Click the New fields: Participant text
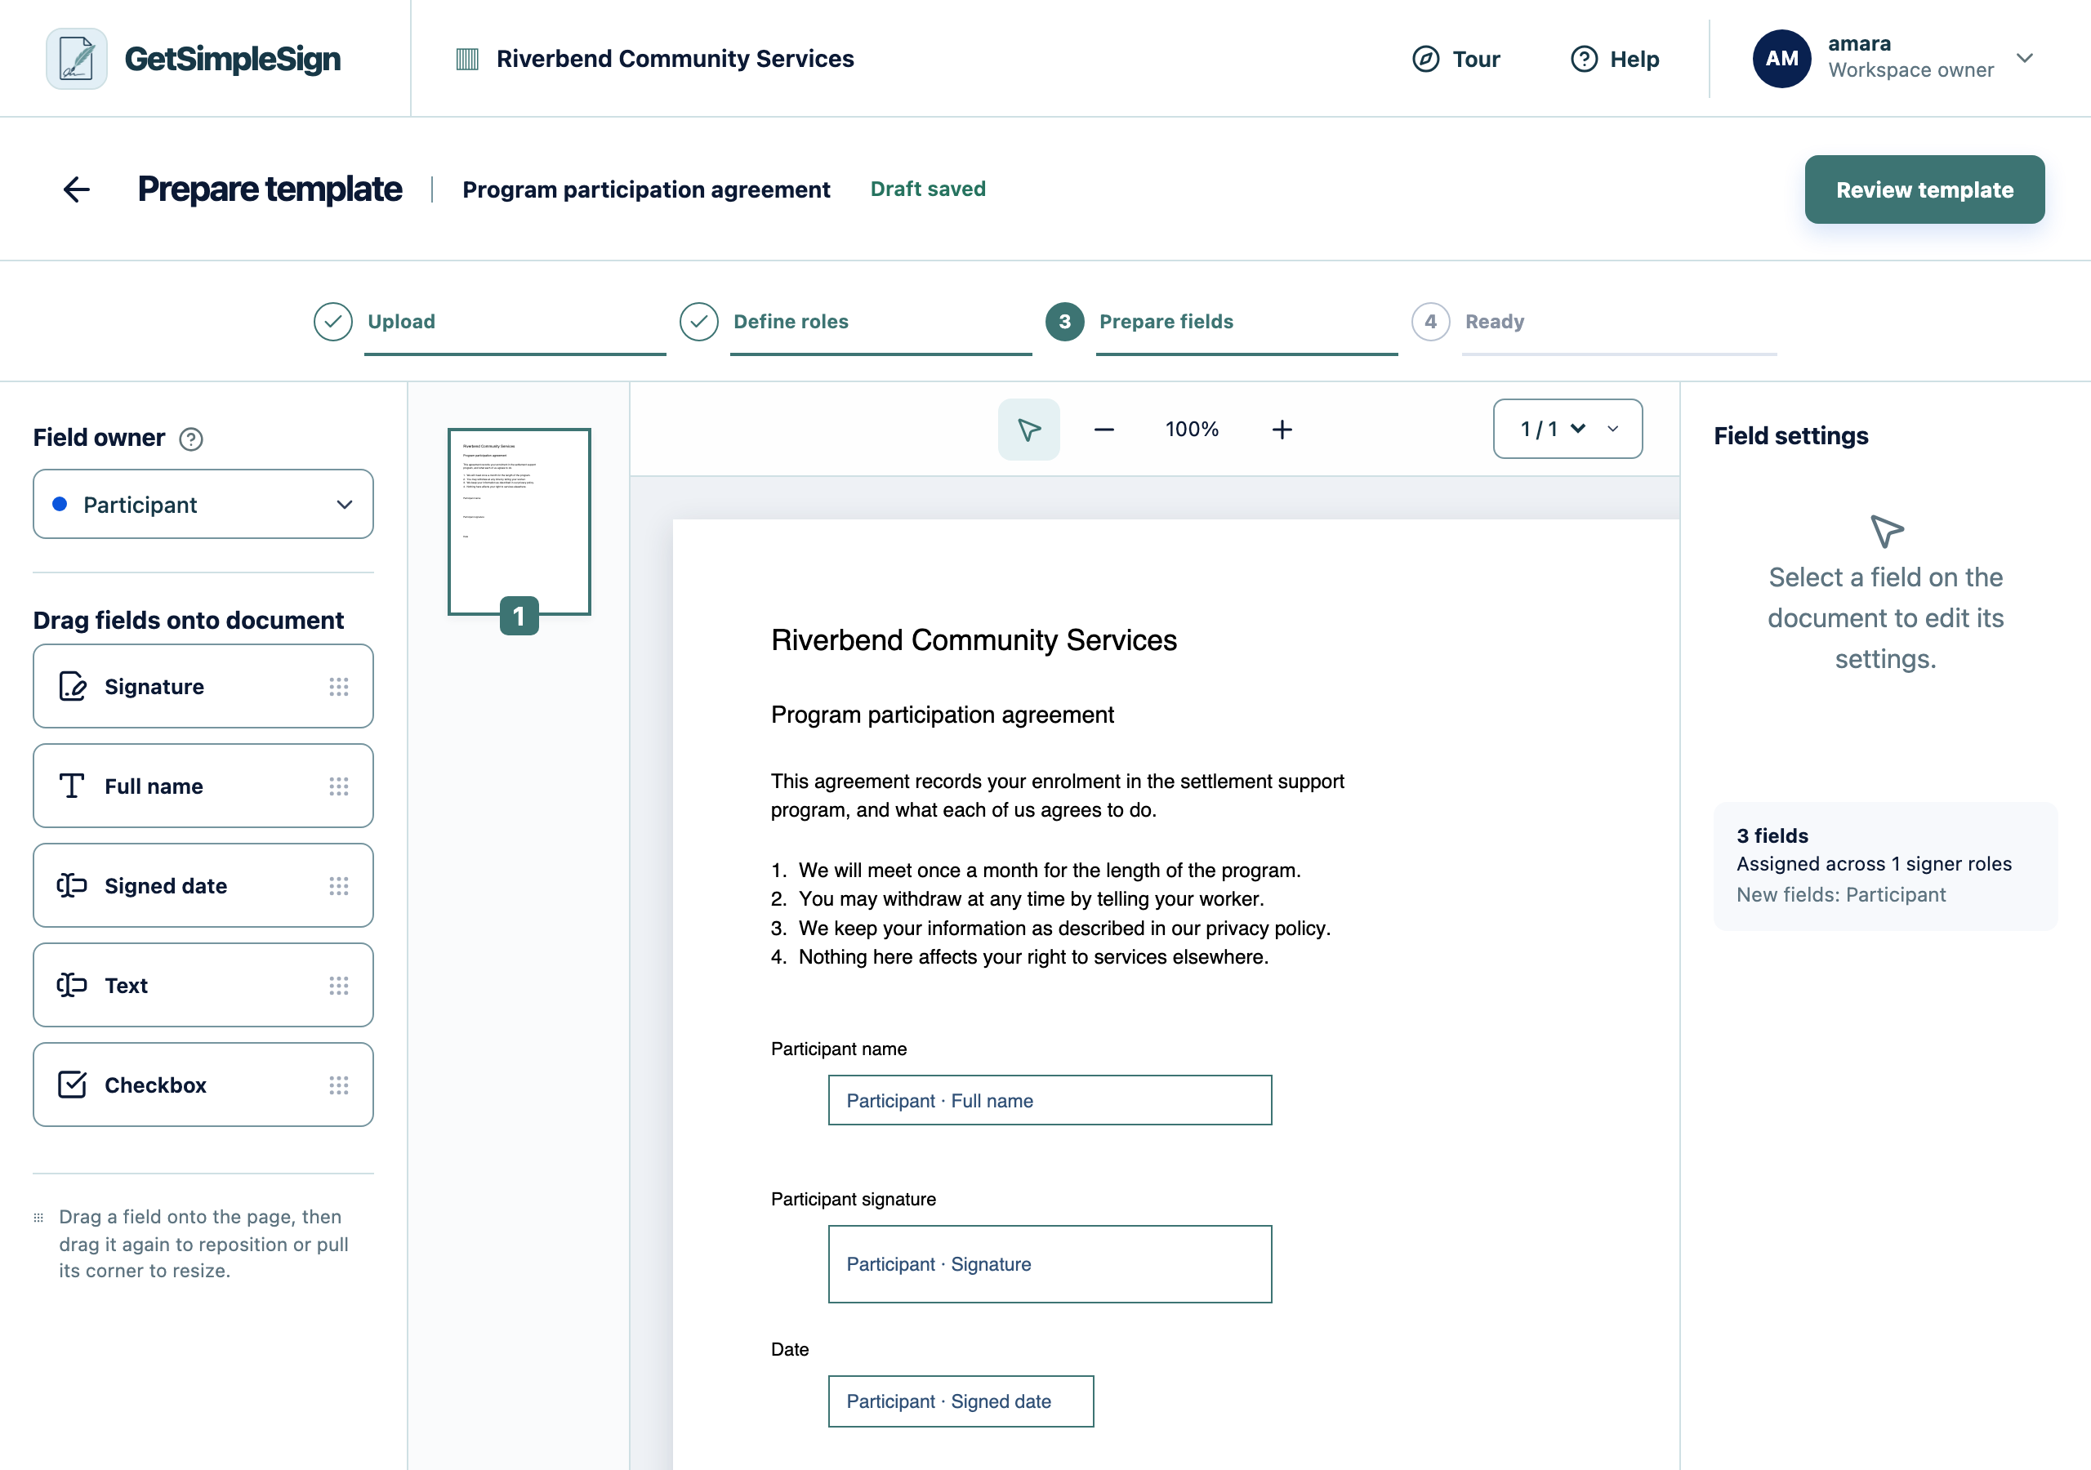This screenshot has width=2091, height=1470. coord(1840,894)
